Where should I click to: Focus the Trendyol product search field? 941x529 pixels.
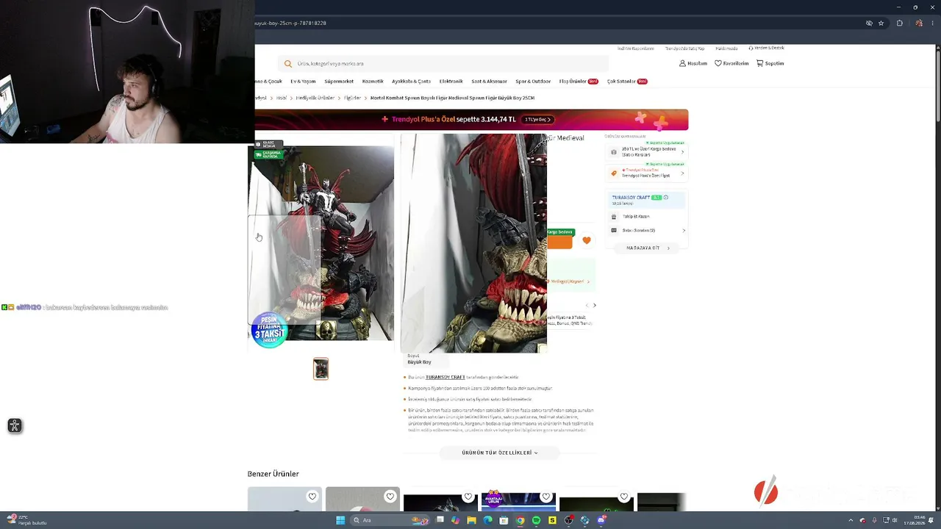(443, 64)
